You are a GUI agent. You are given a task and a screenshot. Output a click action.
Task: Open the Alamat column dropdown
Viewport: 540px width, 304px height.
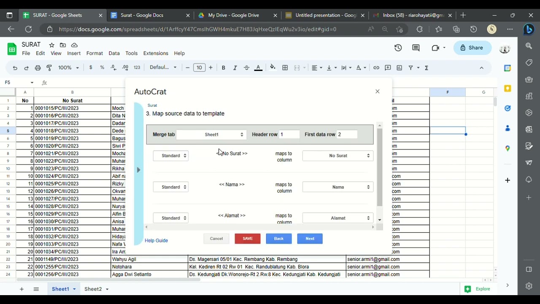tap(338, 218)
